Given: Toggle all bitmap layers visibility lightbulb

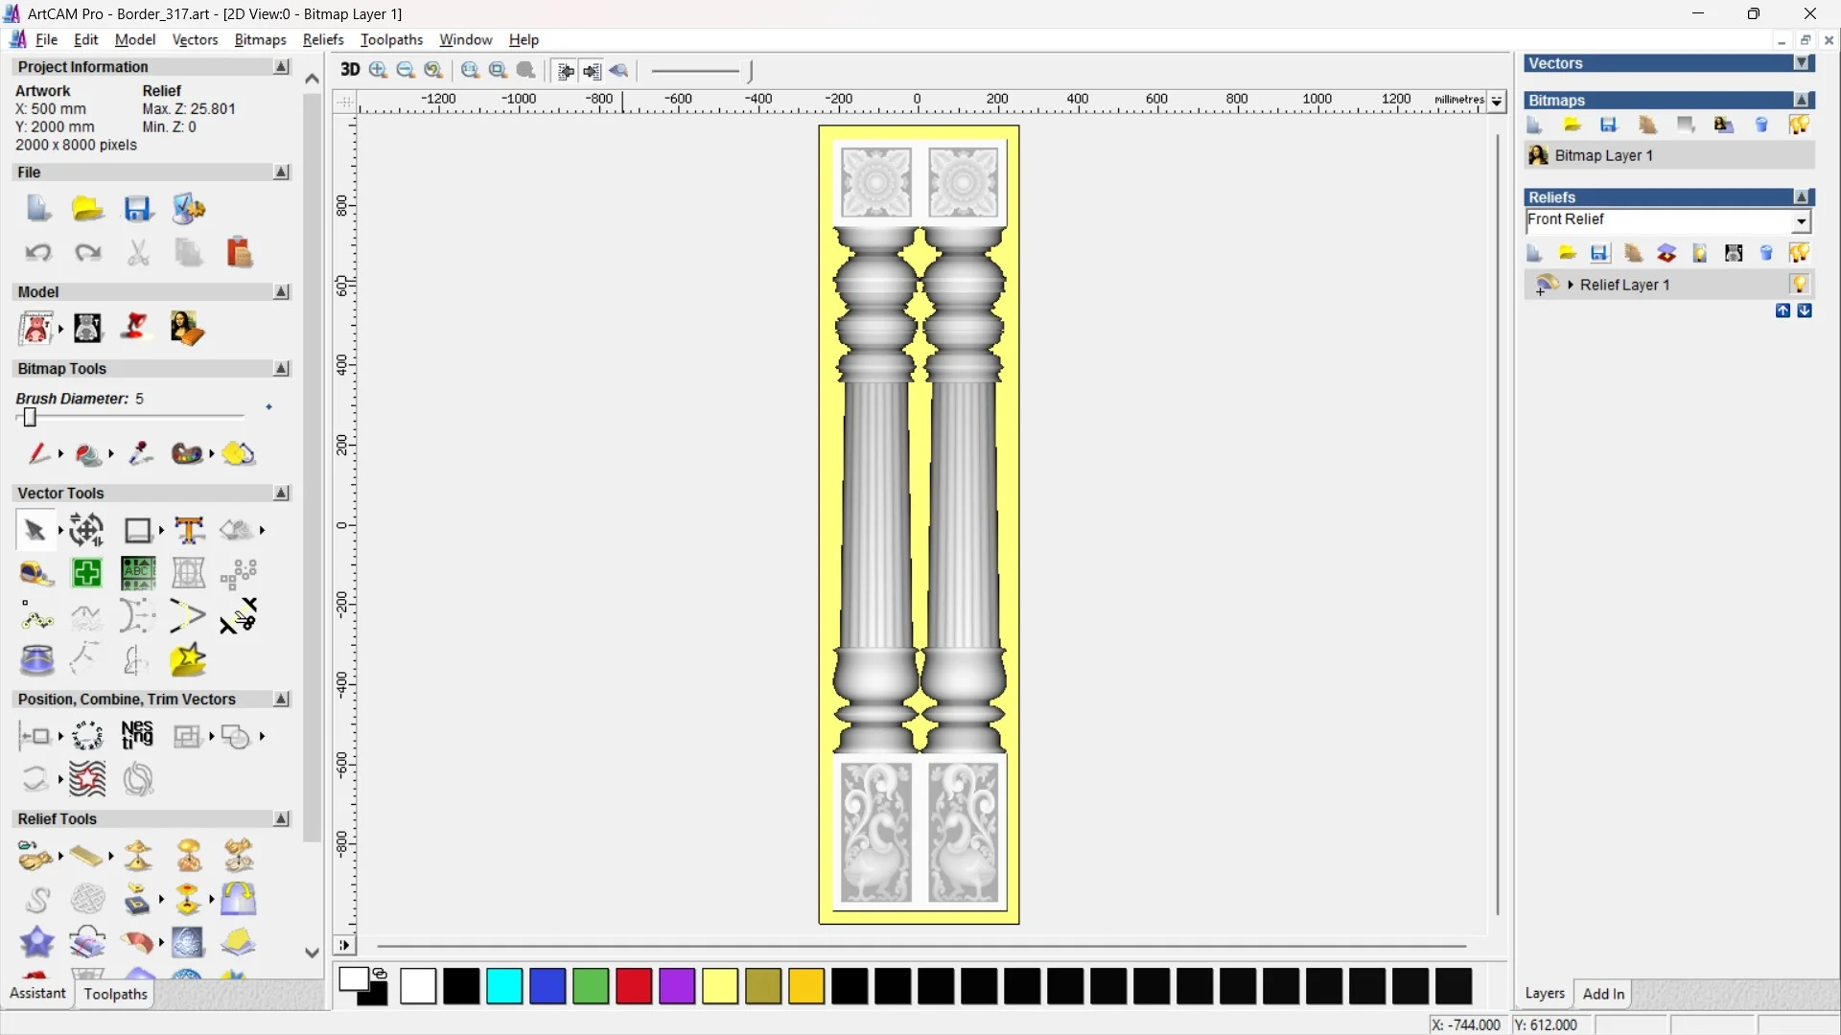Looking at the screenshot, I should (1799, 125).
